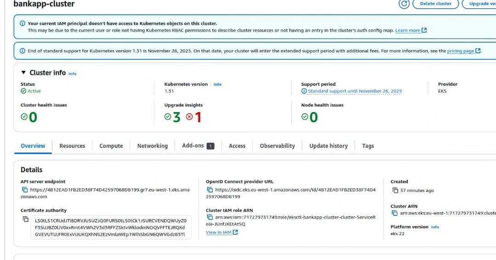Open the Access tab
This screenshot has height=260, width=496.
pyautogui.click(x=237, y=146)
